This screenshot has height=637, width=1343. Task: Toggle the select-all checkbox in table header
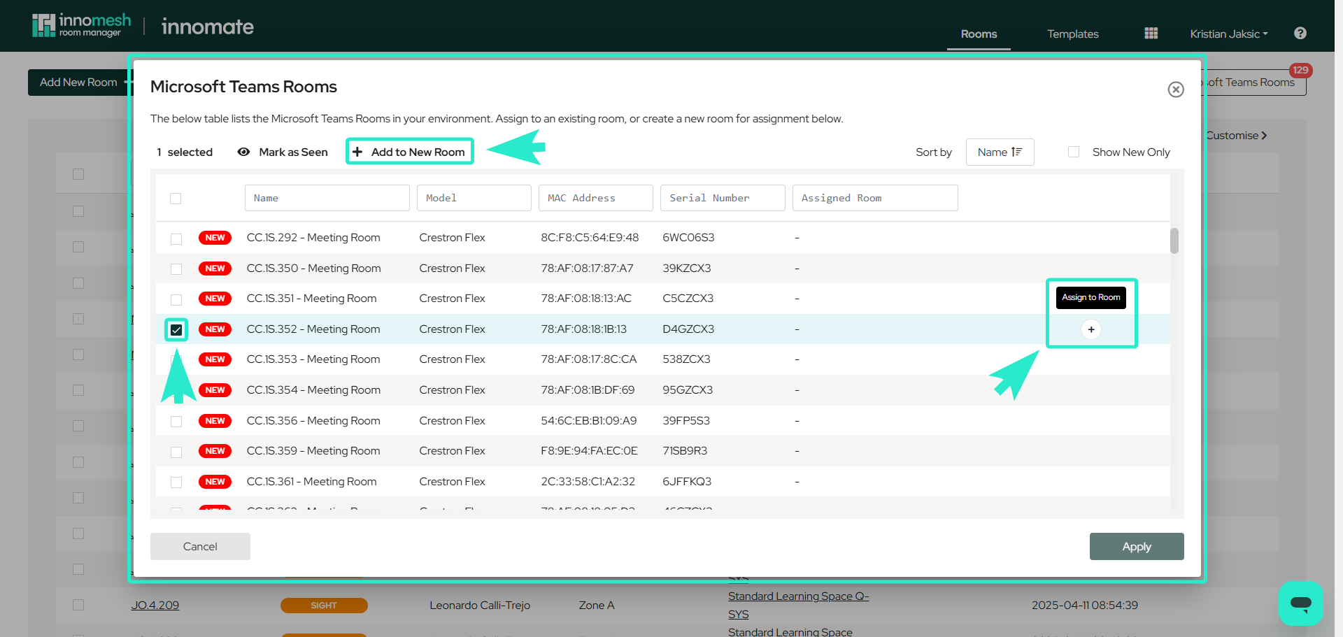pos(176,199)
